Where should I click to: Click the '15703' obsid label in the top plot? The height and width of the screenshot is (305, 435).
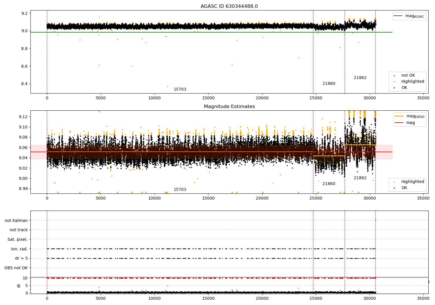[180, 89]
